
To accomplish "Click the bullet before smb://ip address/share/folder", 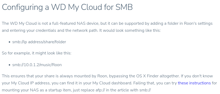I will coord(9,42).
